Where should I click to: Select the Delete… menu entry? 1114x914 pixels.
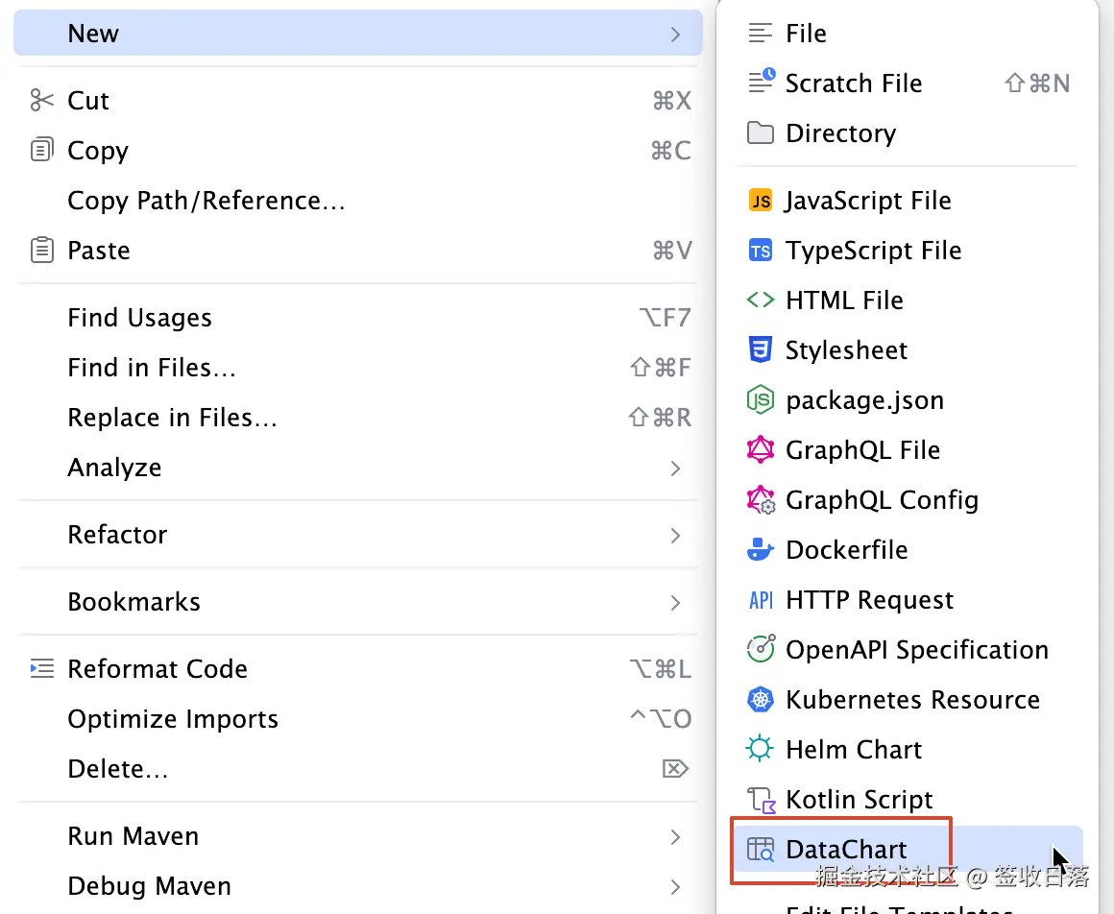(x=358, y=768)
